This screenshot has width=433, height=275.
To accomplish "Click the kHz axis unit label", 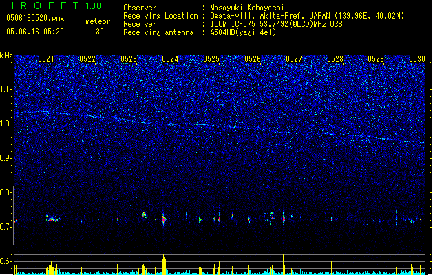I will tap(6, 56).
